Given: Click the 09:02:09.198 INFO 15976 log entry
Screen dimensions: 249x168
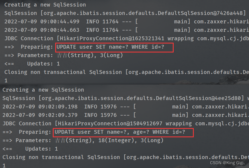Looking at the screenshot, I should (126, 107).
